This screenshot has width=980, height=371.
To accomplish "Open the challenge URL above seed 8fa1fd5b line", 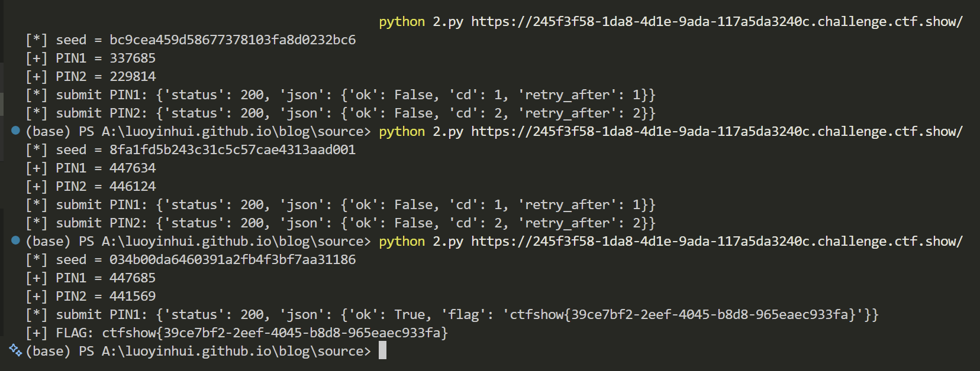I will click(x=717, y=132).
